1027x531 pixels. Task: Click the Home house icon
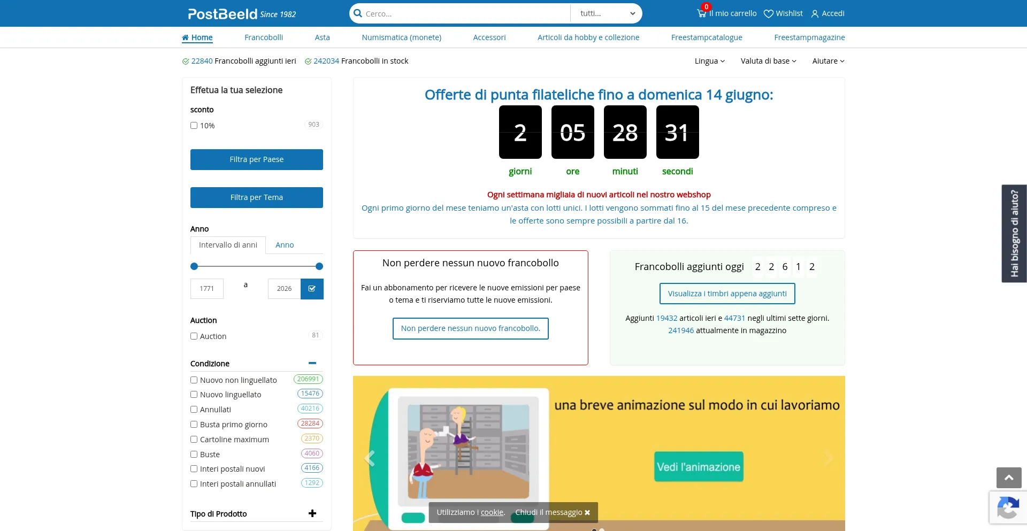coord(185,37)
